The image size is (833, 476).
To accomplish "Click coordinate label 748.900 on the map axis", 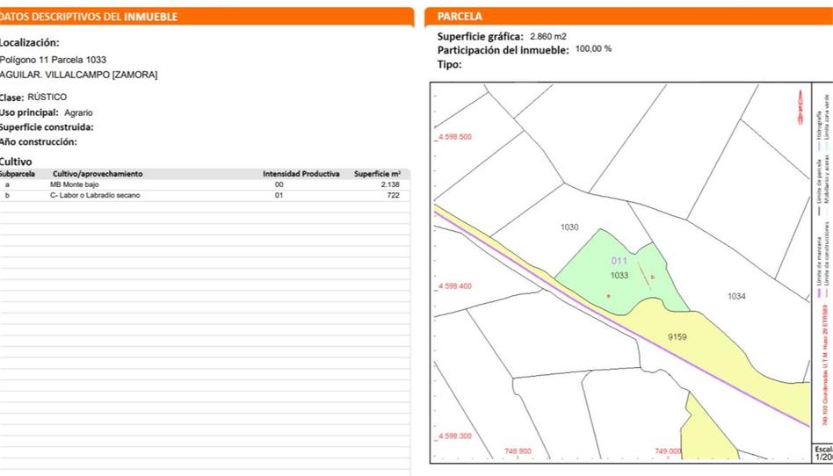I will click(x=518, y=451).
